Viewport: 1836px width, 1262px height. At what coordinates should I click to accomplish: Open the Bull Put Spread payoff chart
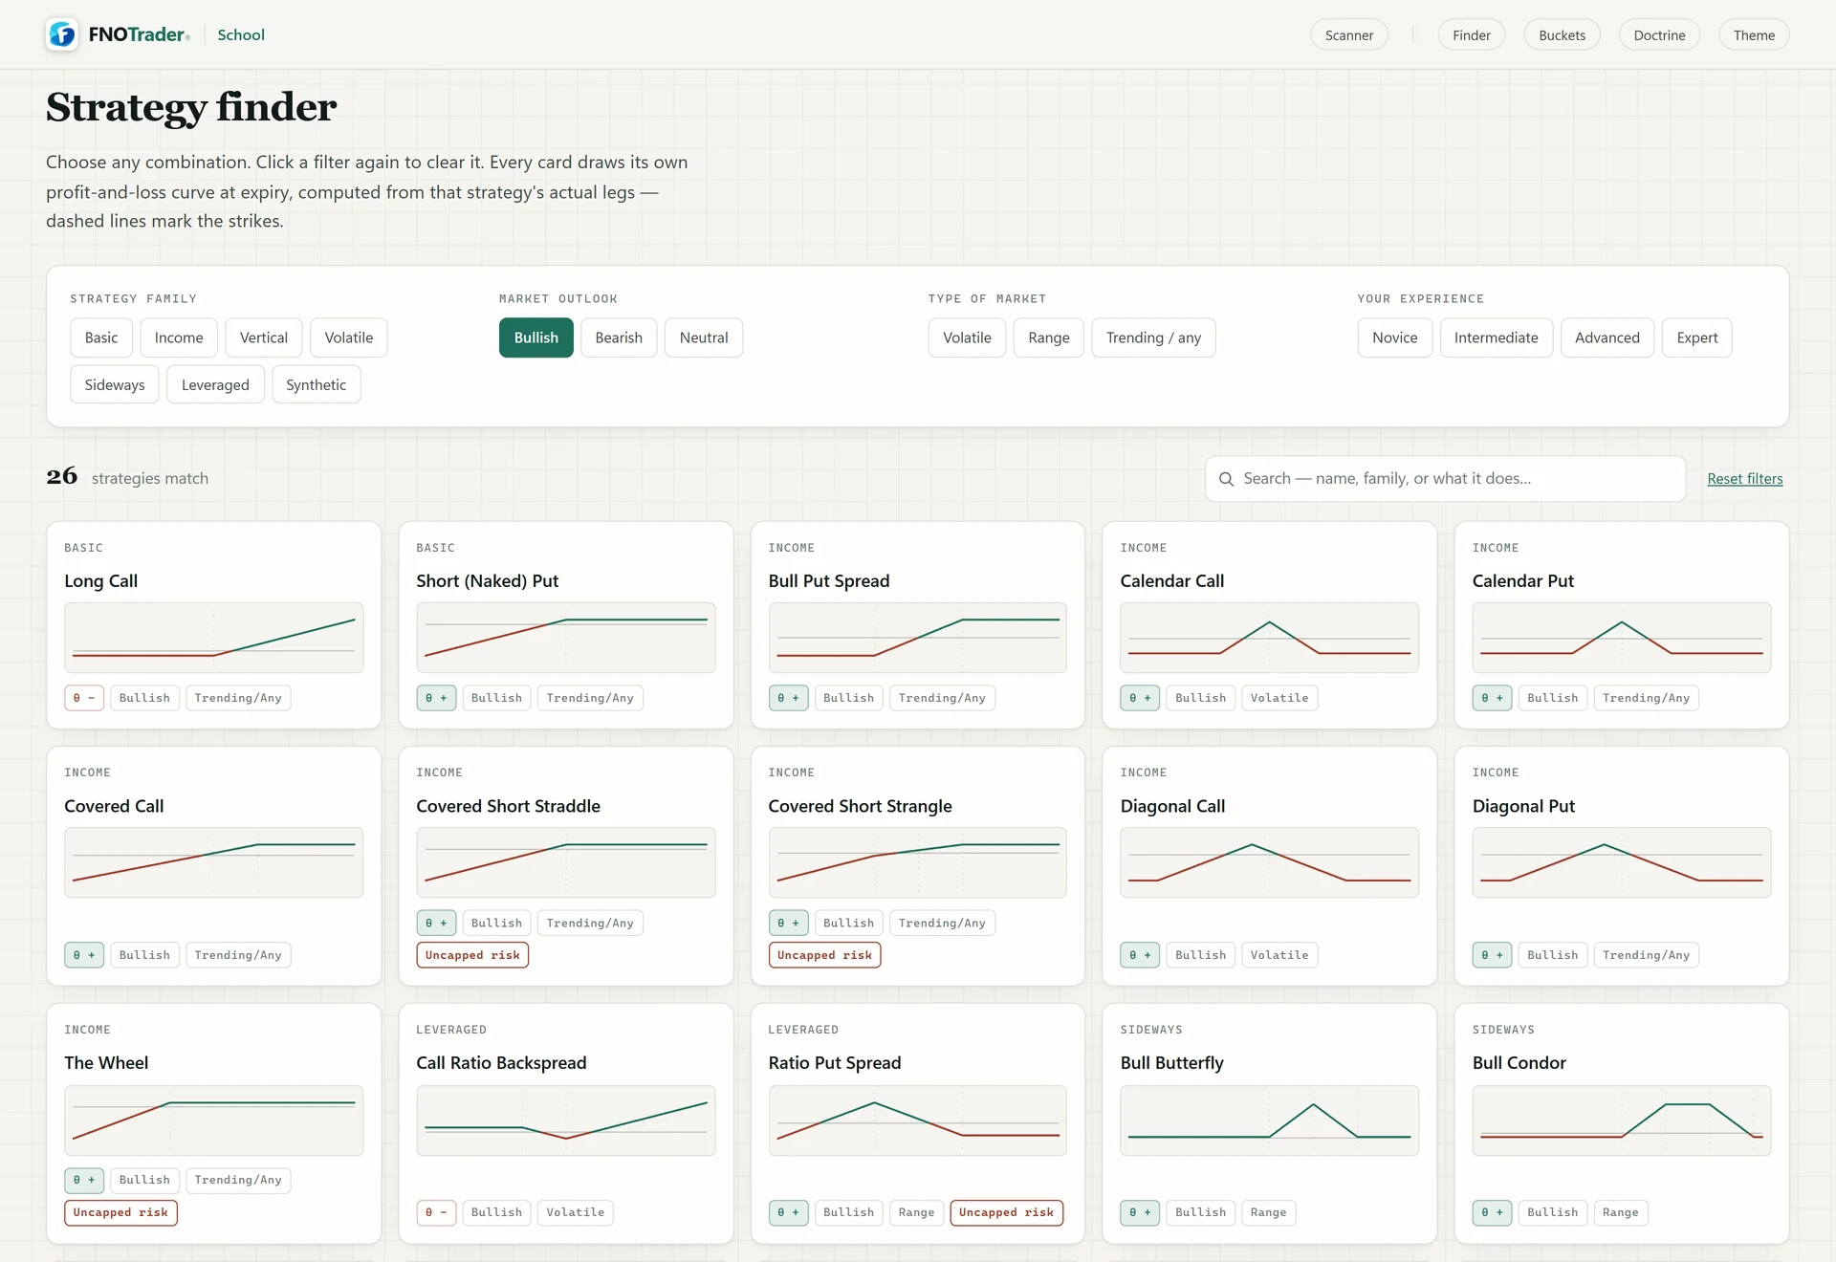coord(918,638)
